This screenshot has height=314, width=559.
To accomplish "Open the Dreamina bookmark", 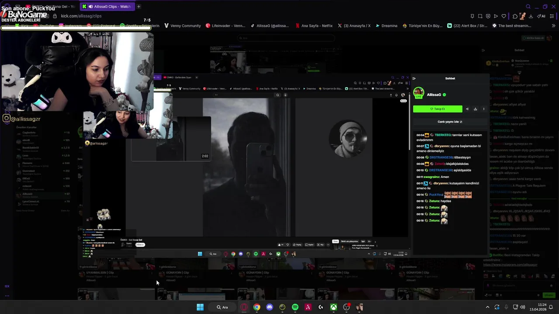I will point(386,26).
